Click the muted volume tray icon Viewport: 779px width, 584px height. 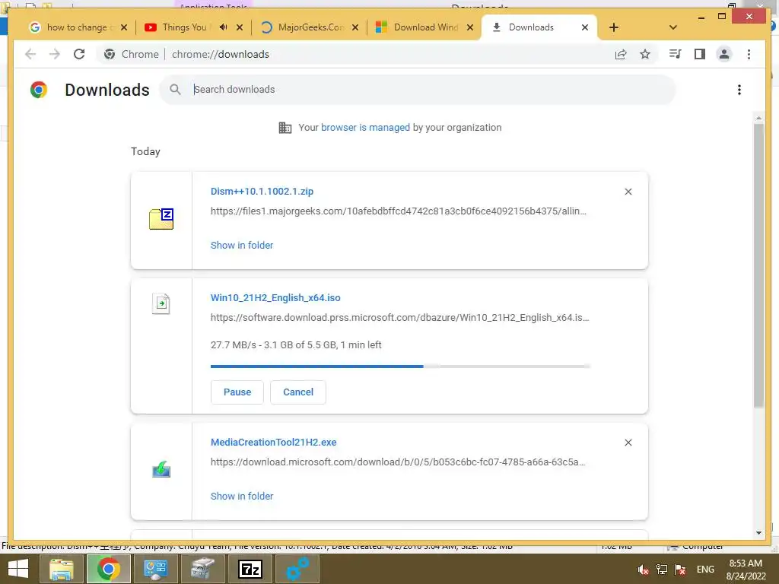(644, 570)
